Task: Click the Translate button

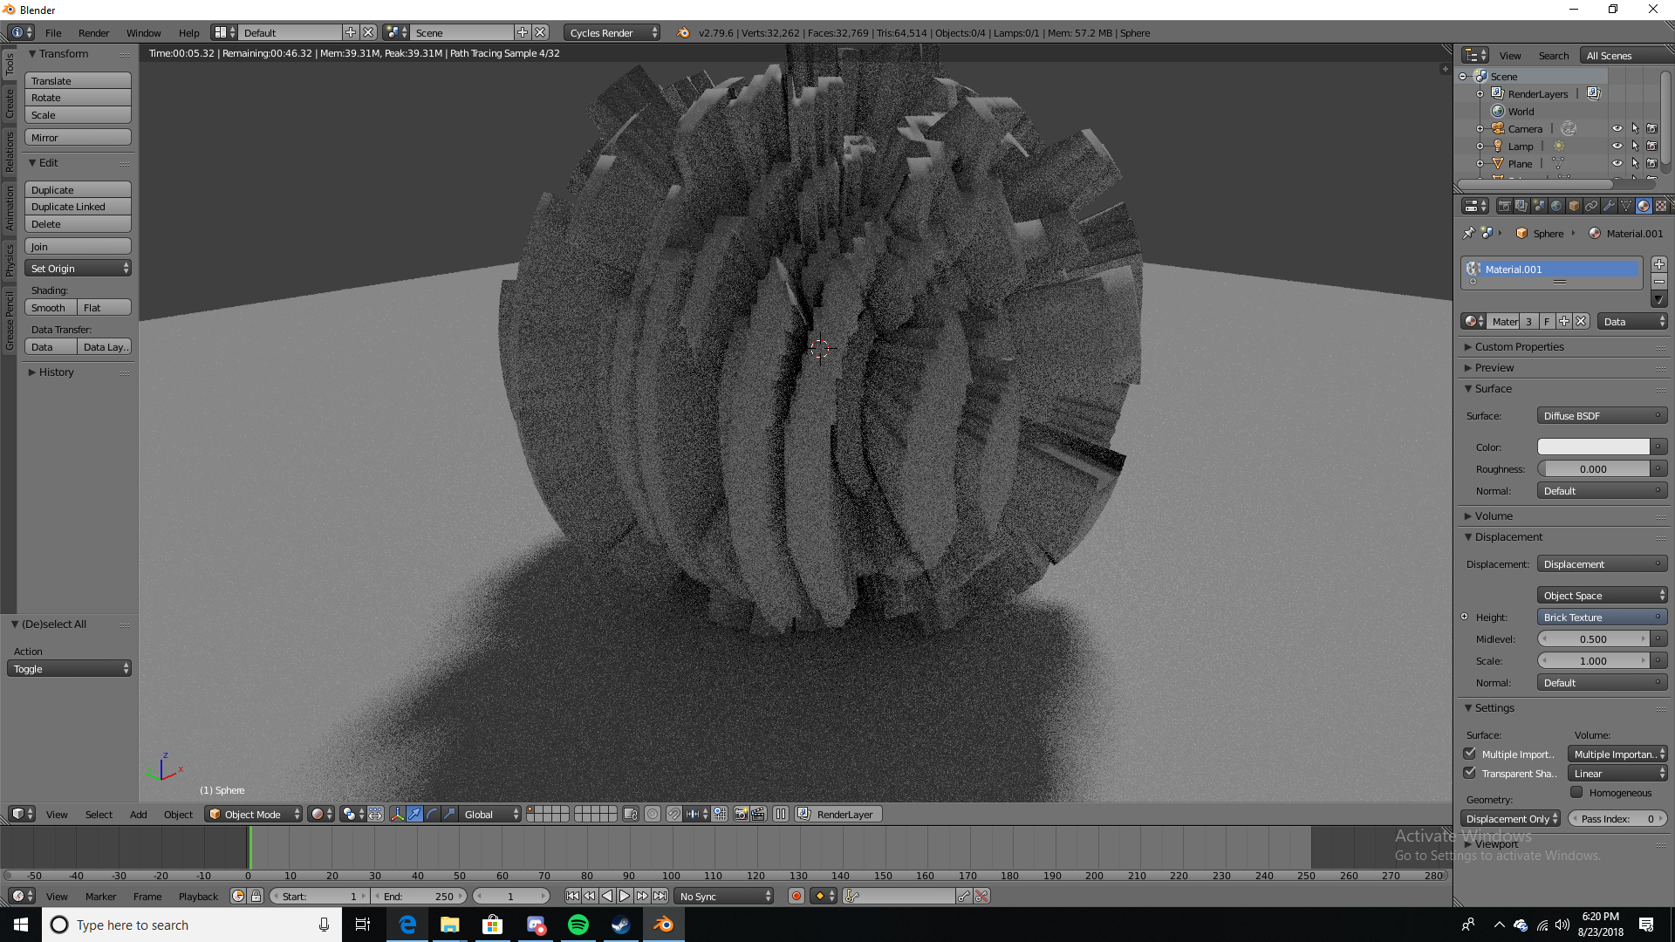Action: (78, 80)
